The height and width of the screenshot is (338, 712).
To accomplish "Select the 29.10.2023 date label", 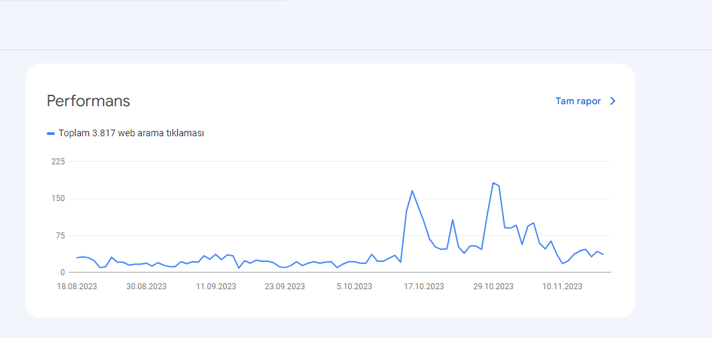I will tap(493, 287).
